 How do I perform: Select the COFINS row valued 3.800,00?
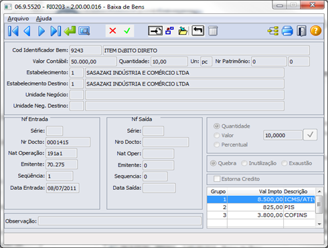tap(261, 215)
